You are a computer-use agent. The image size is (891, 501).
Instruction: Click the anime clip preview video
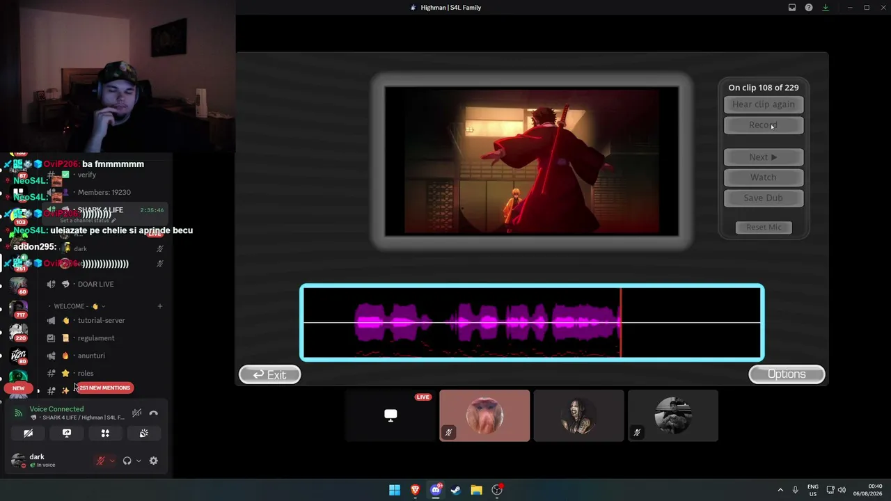tap(531, 161)
